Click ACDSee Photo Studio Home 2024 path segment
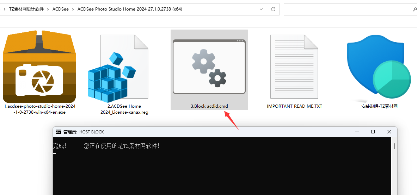The height and width of the screenshot is (195, 417). (130, 9)
